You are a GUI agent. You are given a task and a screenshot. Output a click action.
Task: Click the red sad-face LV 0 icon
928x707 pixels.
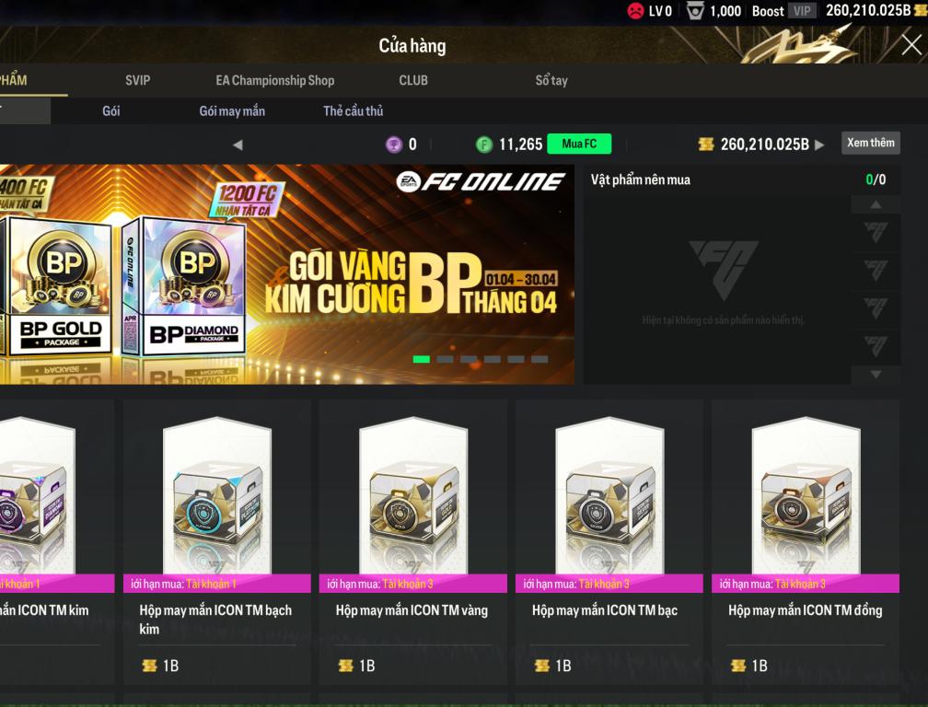coord(635,11)
